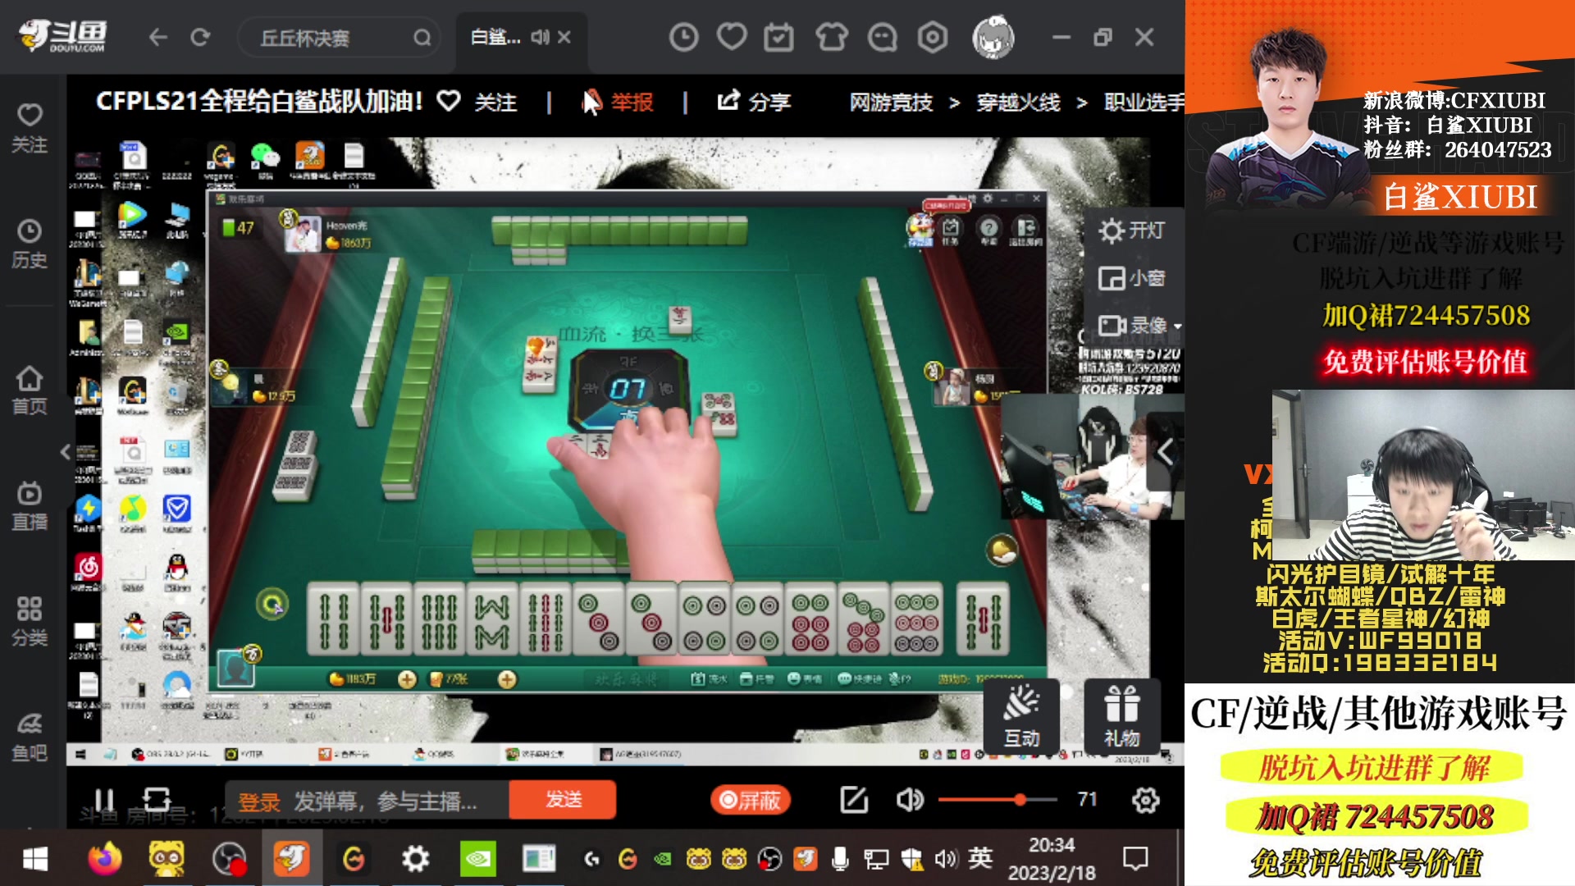Open the hexagon settings icon in top bar
1575x886 pixels.
tap(933, 37)
